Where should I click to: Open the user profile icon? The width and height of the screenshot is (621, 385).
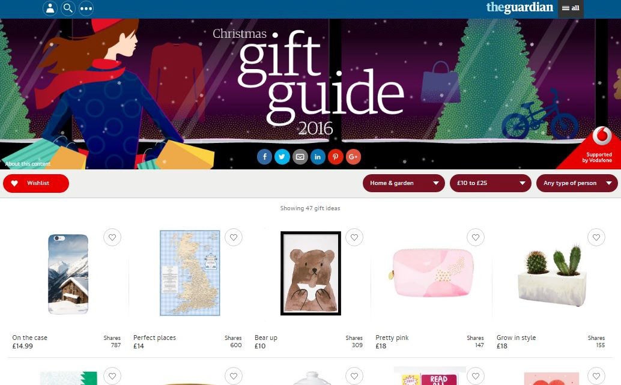tap(50, 8)
